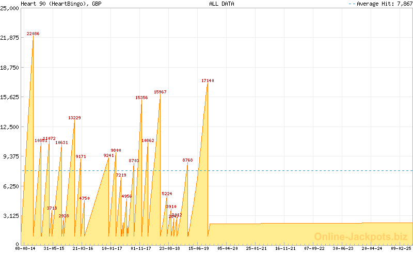This screenshot has width=413, height=253.
Task: Select the 12,500 y-axis value
Action: point(10,127)
